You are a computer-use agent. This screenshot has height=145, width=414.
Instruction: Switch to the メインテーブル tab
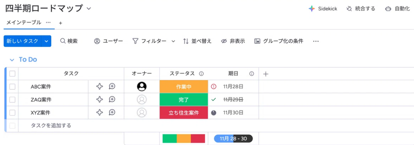point(24,23)
